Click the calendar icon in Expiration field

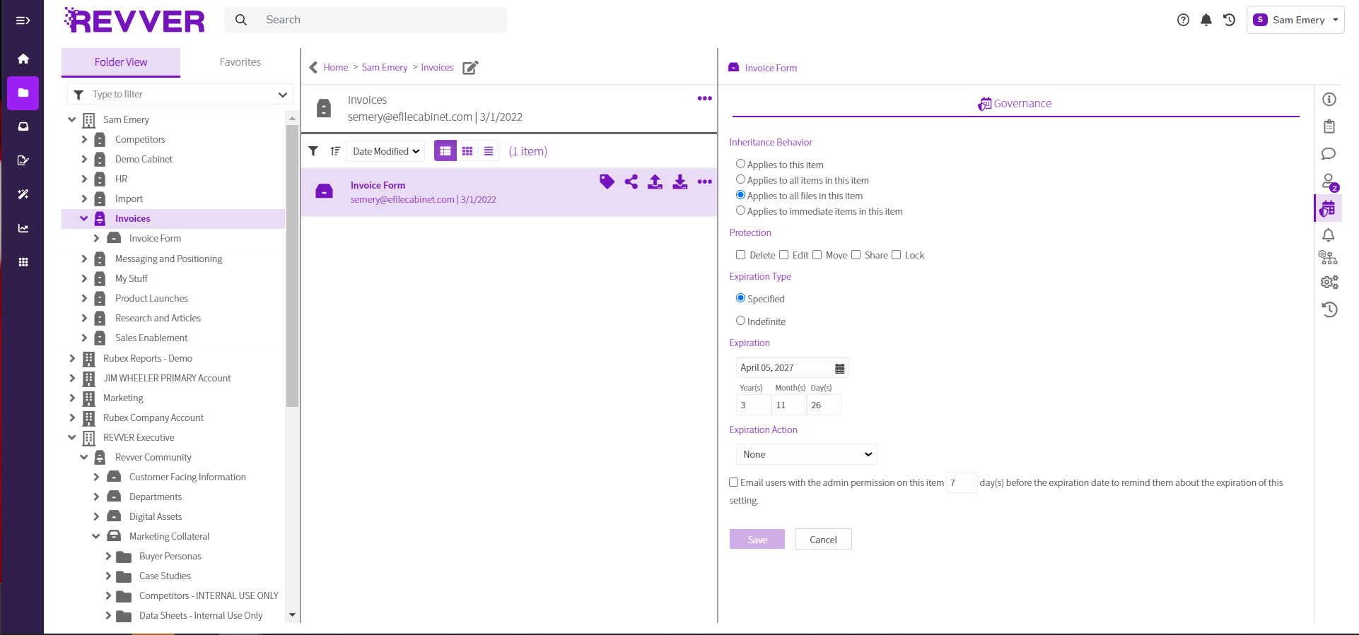839,368
